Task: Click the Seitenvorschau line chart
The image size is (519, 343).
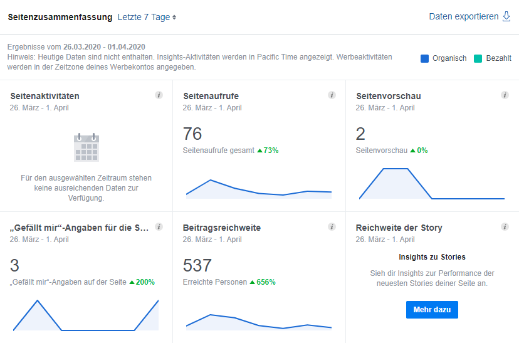Action: (432, 184)
